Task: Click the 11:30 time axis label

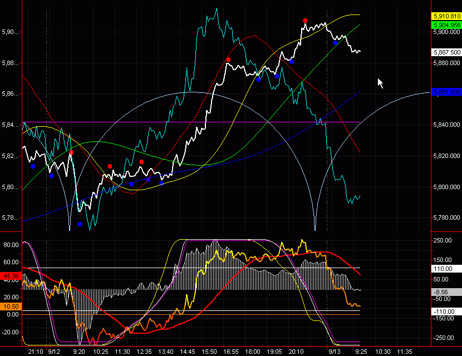Action: (x=122, y=352)
